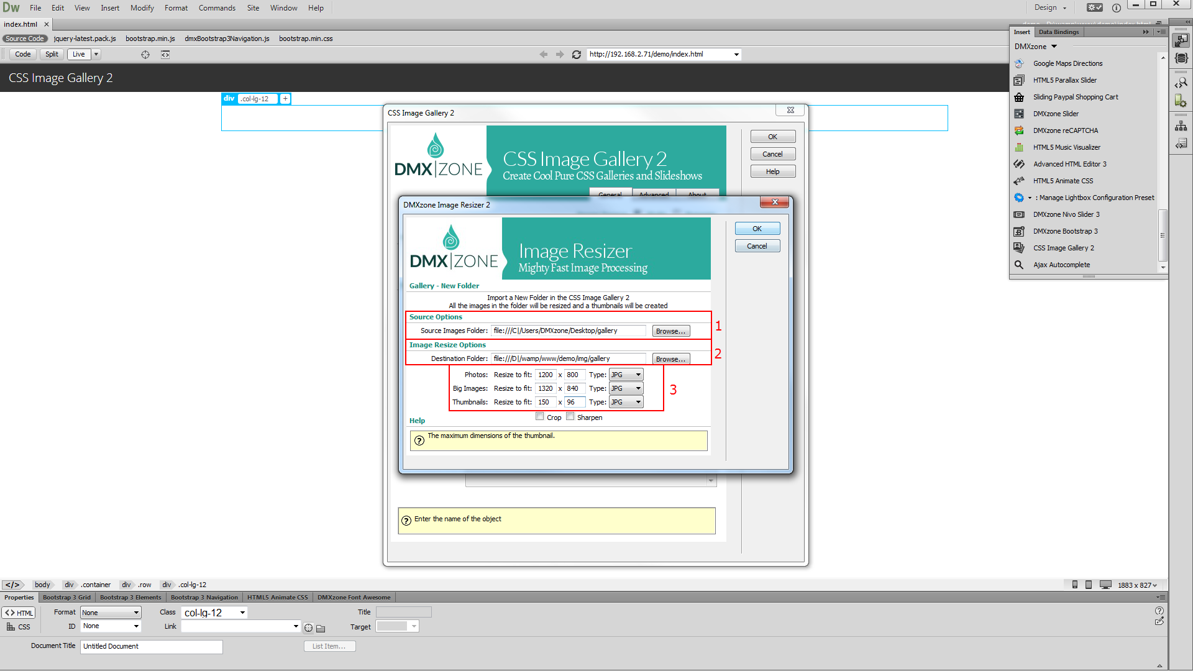Click the Manage Lightbox Configuration Preset icon

[x=1019, y=198]
